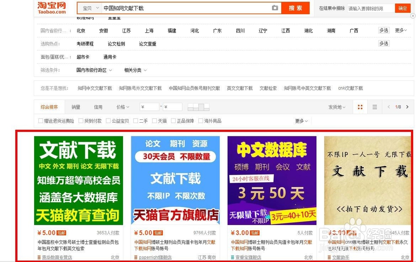Filter by 上海 province
The height and width of the screenshot is (262, 416).
pos(149,30)
